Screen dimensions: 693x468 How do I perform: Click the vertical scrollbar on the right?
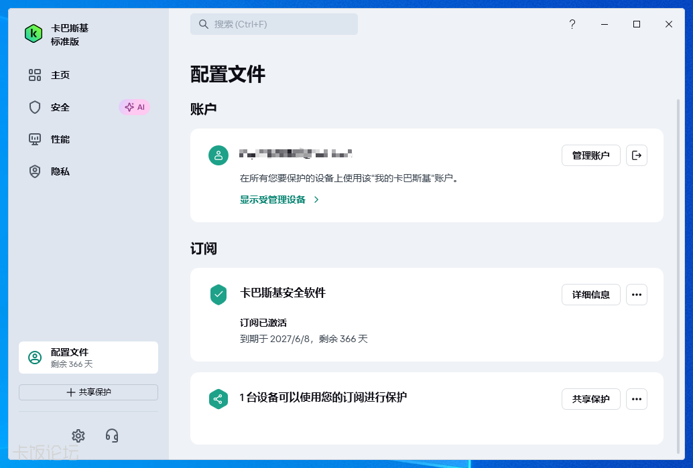tap(678, 276)
